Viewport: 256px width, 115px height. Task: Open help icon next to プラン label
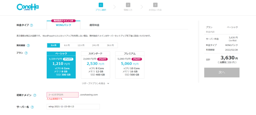26,53
